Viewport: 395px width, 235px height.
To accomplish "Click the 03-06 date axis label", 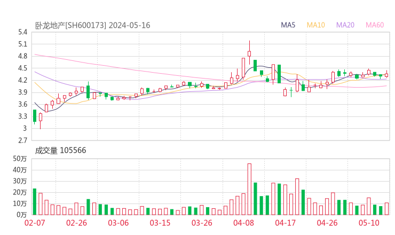I will point(118,223).
